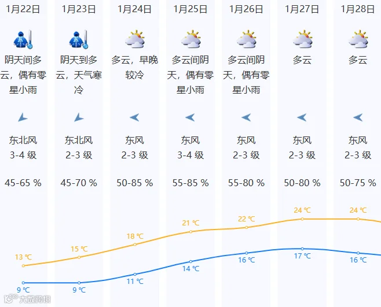381x307 pixels.
Task: Select the 1月22日 date header
Action: [23, 9]
